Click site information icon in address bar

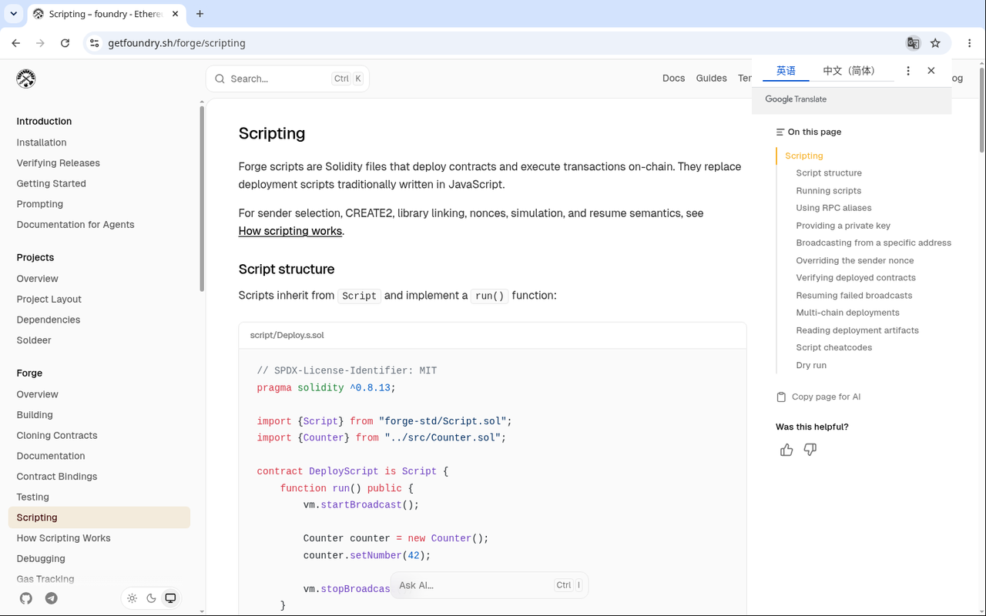coord(94,43)
